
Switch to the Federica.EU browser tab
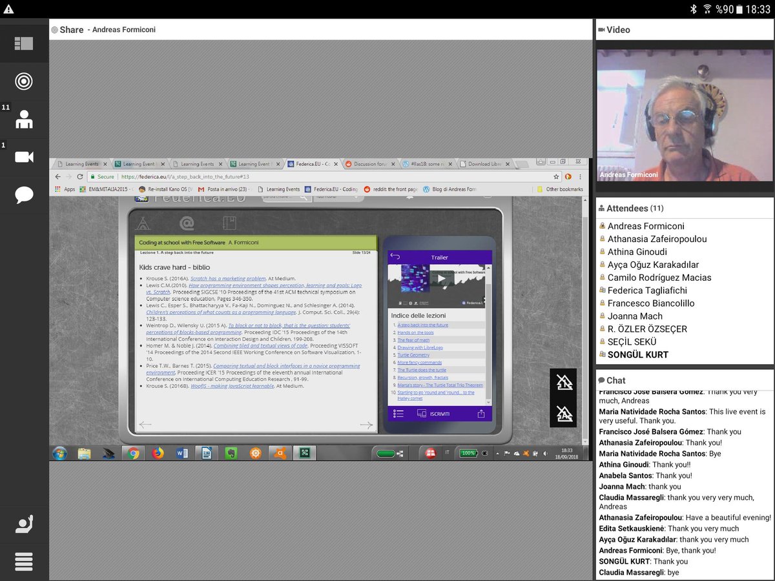click(313, 164)
